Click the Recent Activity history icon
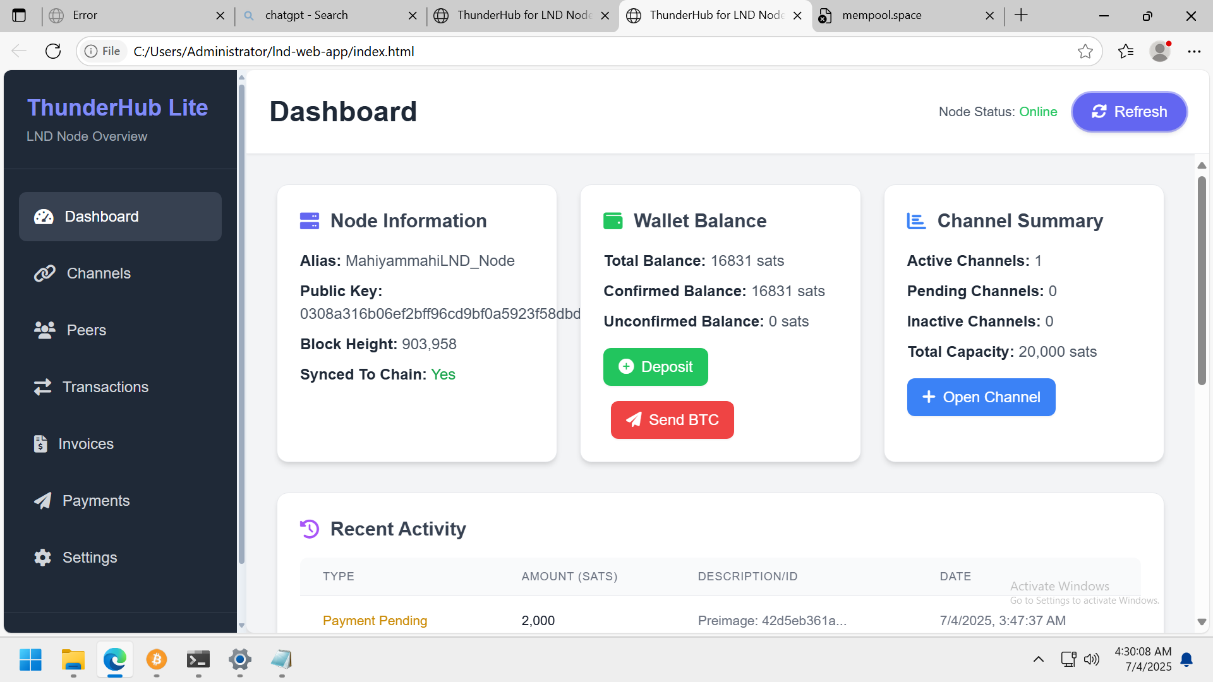Image resolution: width=1213 pixels, height=682 pixels. coord(310,529)
